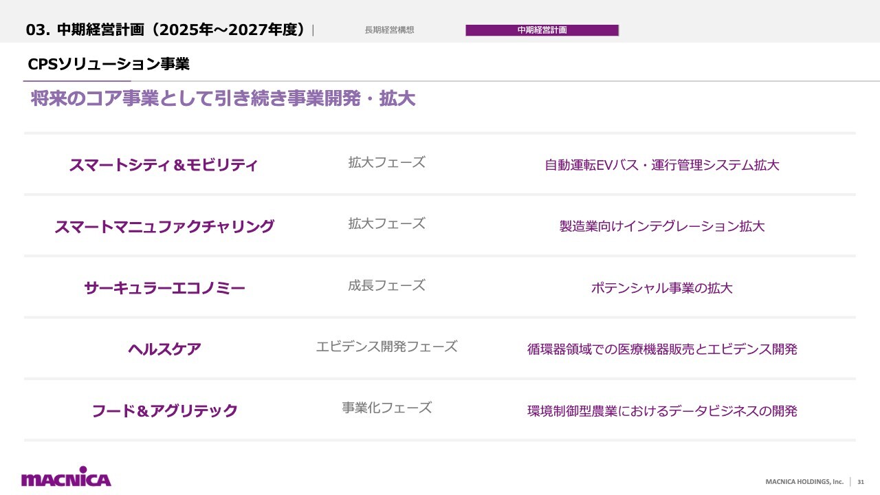Click the page number 31
The image size is (880, 495).
[861, 482]
